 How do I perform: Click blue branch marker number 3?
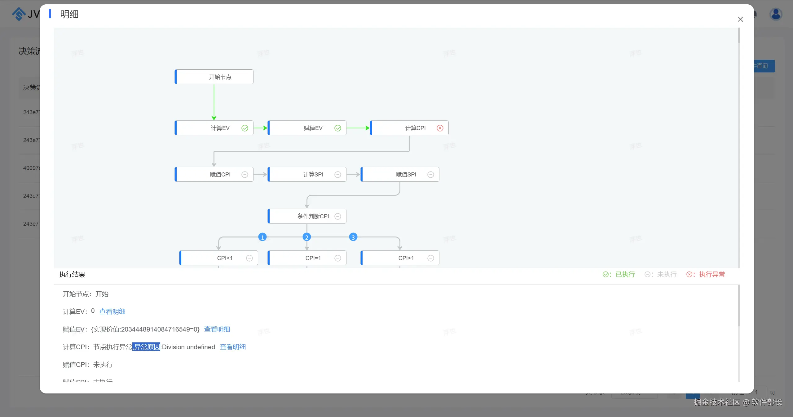pyautogui.click(x=353, y=237)
